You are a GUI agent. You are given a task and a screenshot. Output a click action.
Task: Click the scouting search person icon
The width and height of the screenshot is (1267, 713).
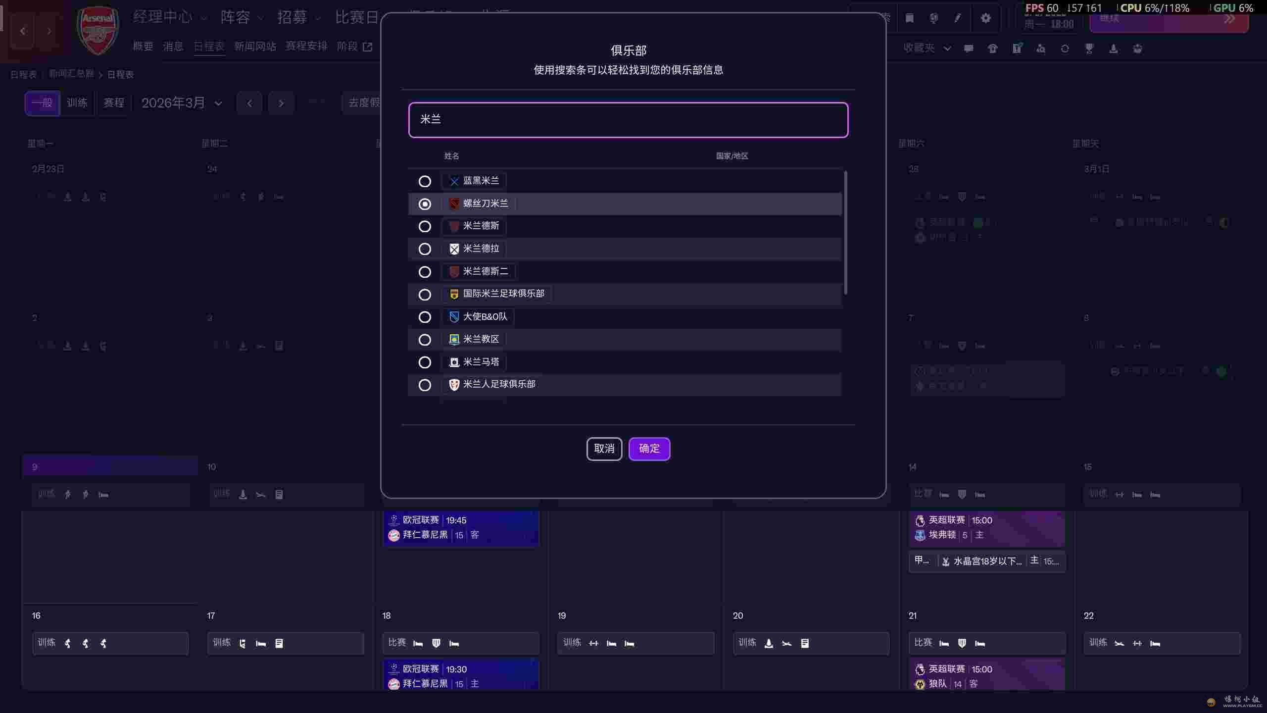coord(1041,49)
